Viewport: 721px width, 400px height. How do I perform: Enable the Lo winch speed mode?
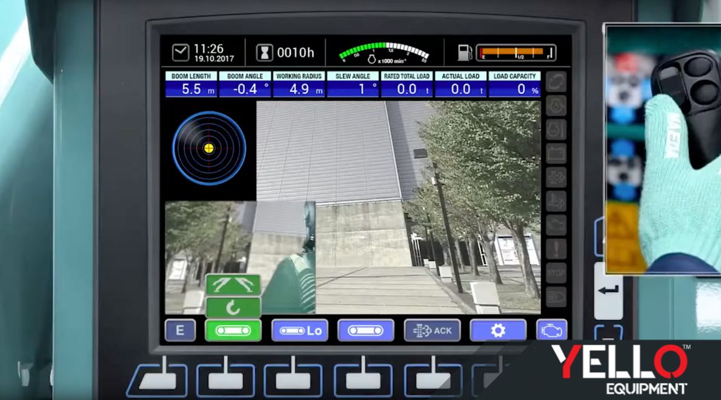pyautogui.click(x=299, y=330)
